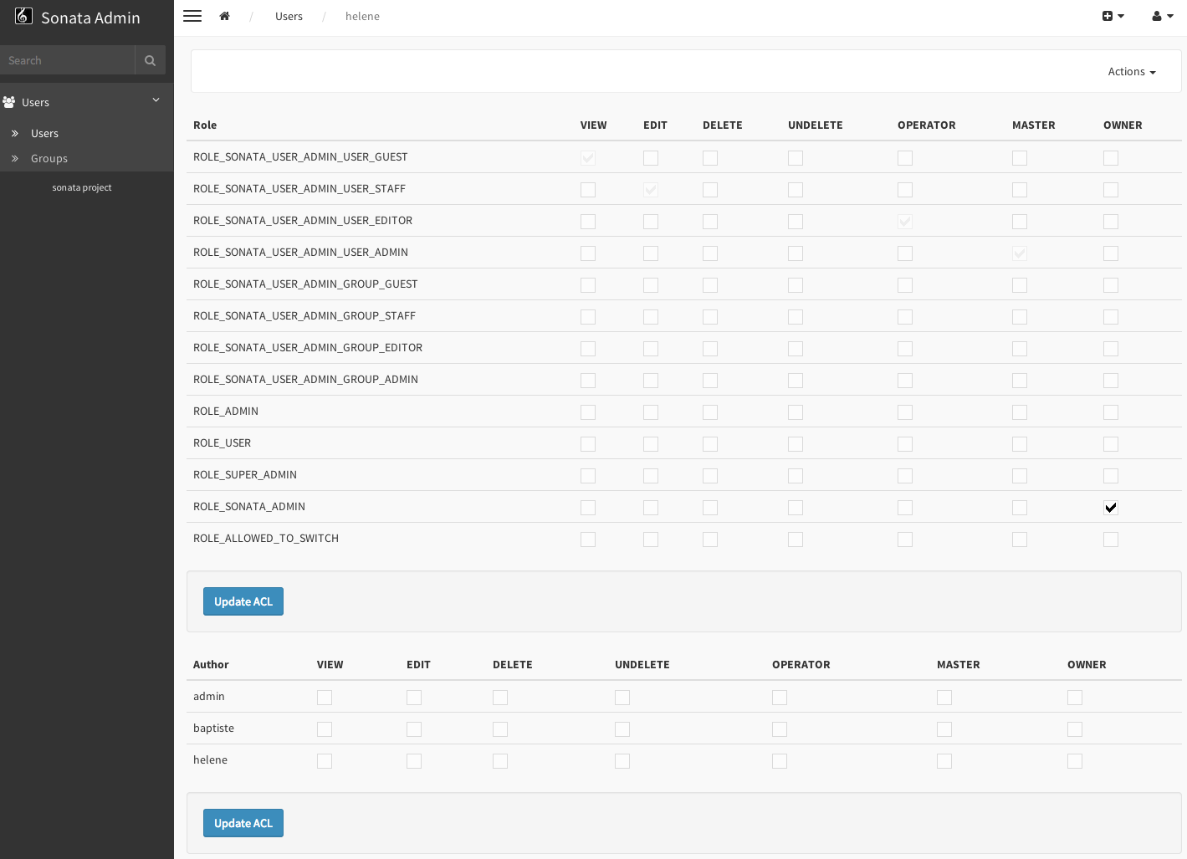
Task: Open the Users sidebar menu item
Action: [x=44, y=134]
